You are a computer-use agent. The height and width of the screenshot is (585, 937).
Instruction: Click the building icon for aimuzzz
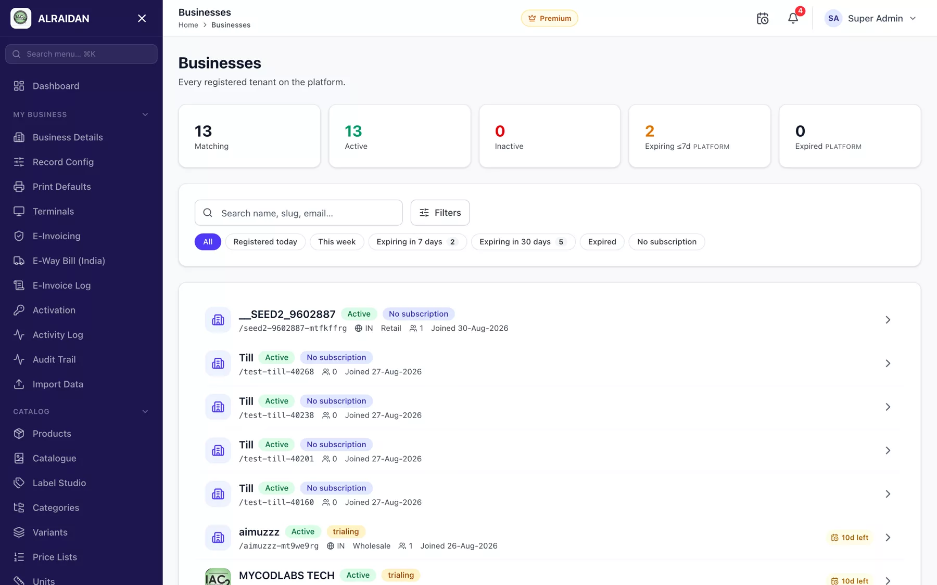(218, 537)
